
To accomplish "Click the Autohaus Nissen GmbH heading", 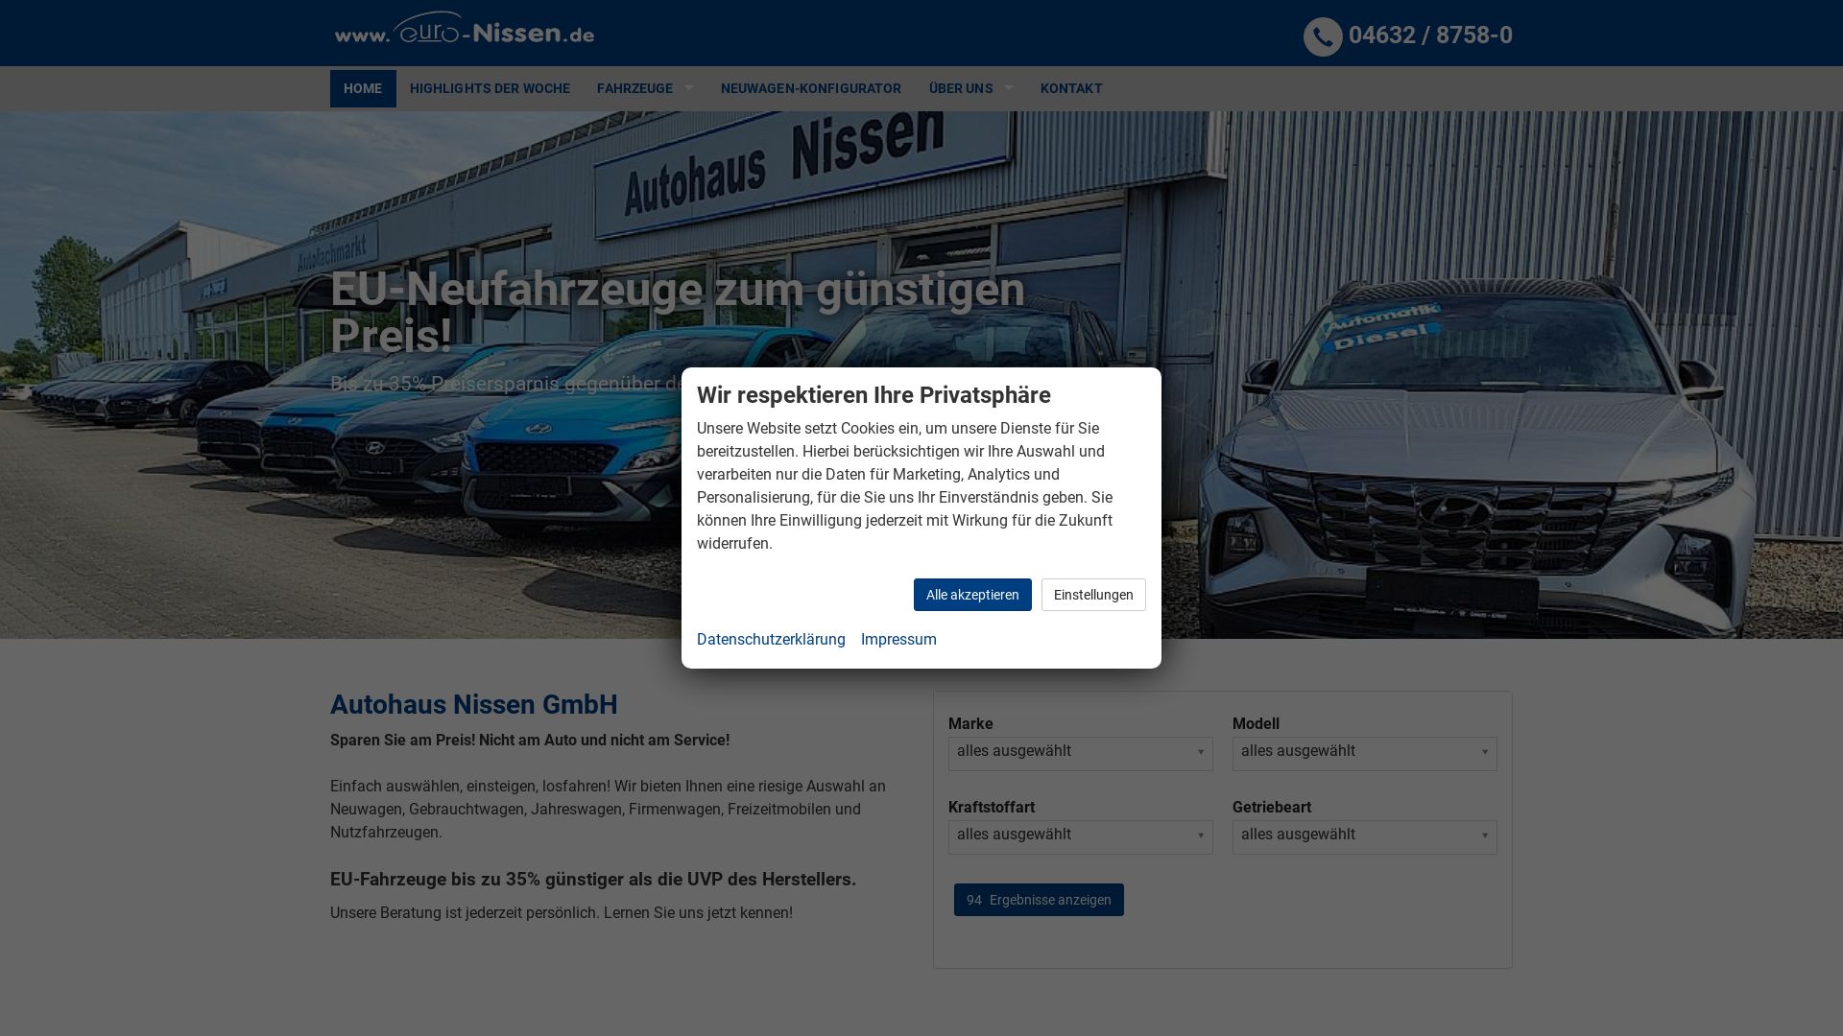I will (474, 704).
